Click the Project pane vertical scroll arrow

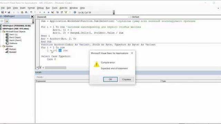coord(33,21)
